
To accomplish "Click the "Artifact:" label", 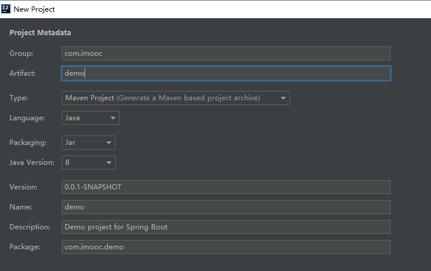I will pyautogui.click(x=22, y=73).
